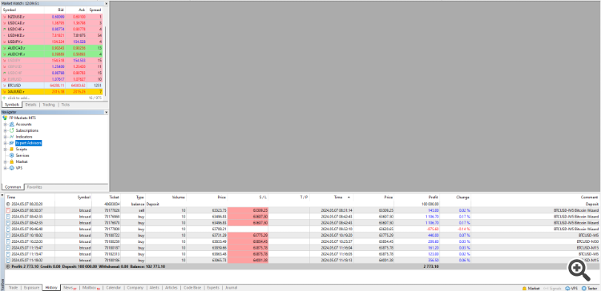Switch to Trading tab in Market Watch
The width and height of the screenshot is (601, 291).
point(49,105)
